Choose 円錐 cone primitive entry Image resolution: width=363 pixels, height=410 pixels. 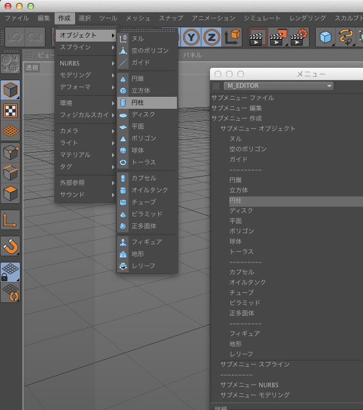(x=147, y=79)
